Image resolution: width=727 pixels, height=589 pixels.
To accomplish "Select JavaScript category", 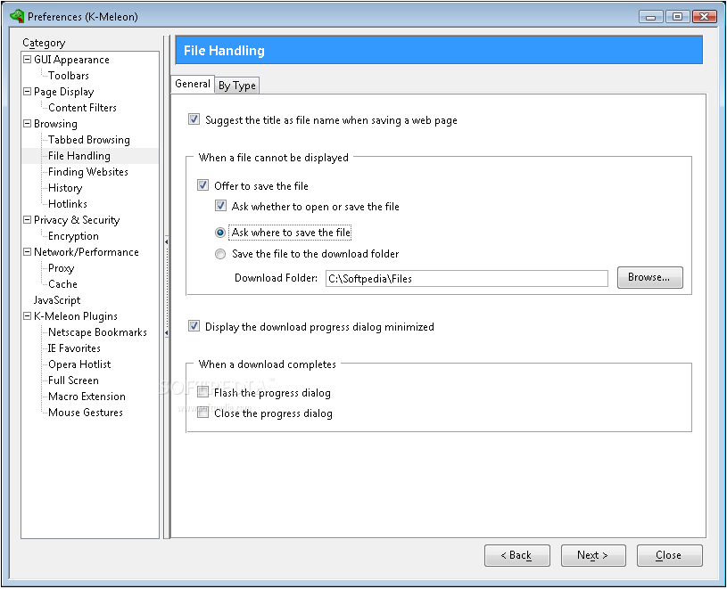I will tap(56, 300).
